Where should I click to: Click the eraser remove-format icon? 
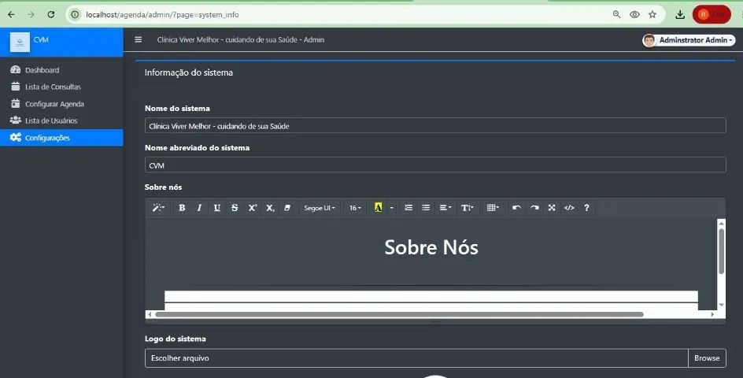(287, 208)
